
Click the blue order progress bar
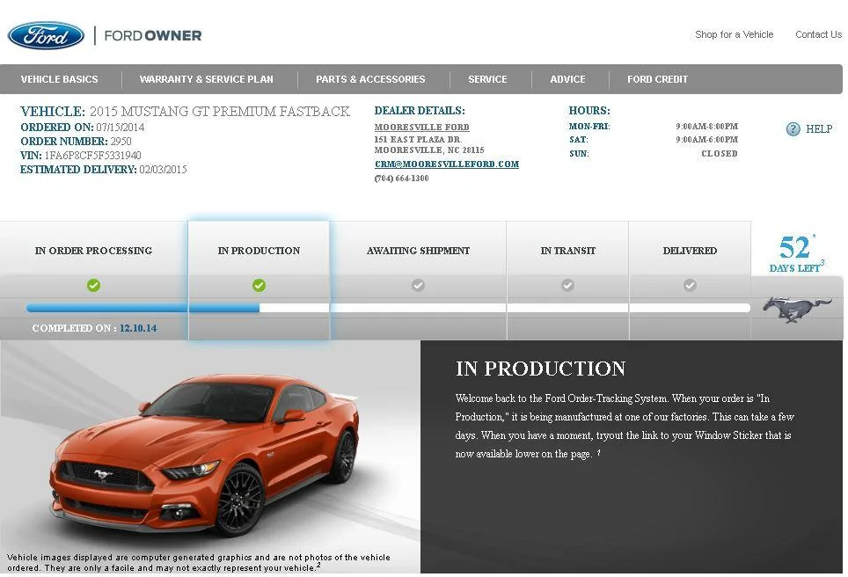tap(143, 308)
